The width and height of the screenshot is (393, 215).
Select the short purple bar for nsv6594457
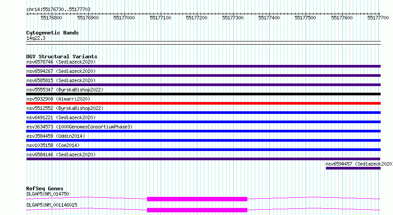(x=353, y=168)
